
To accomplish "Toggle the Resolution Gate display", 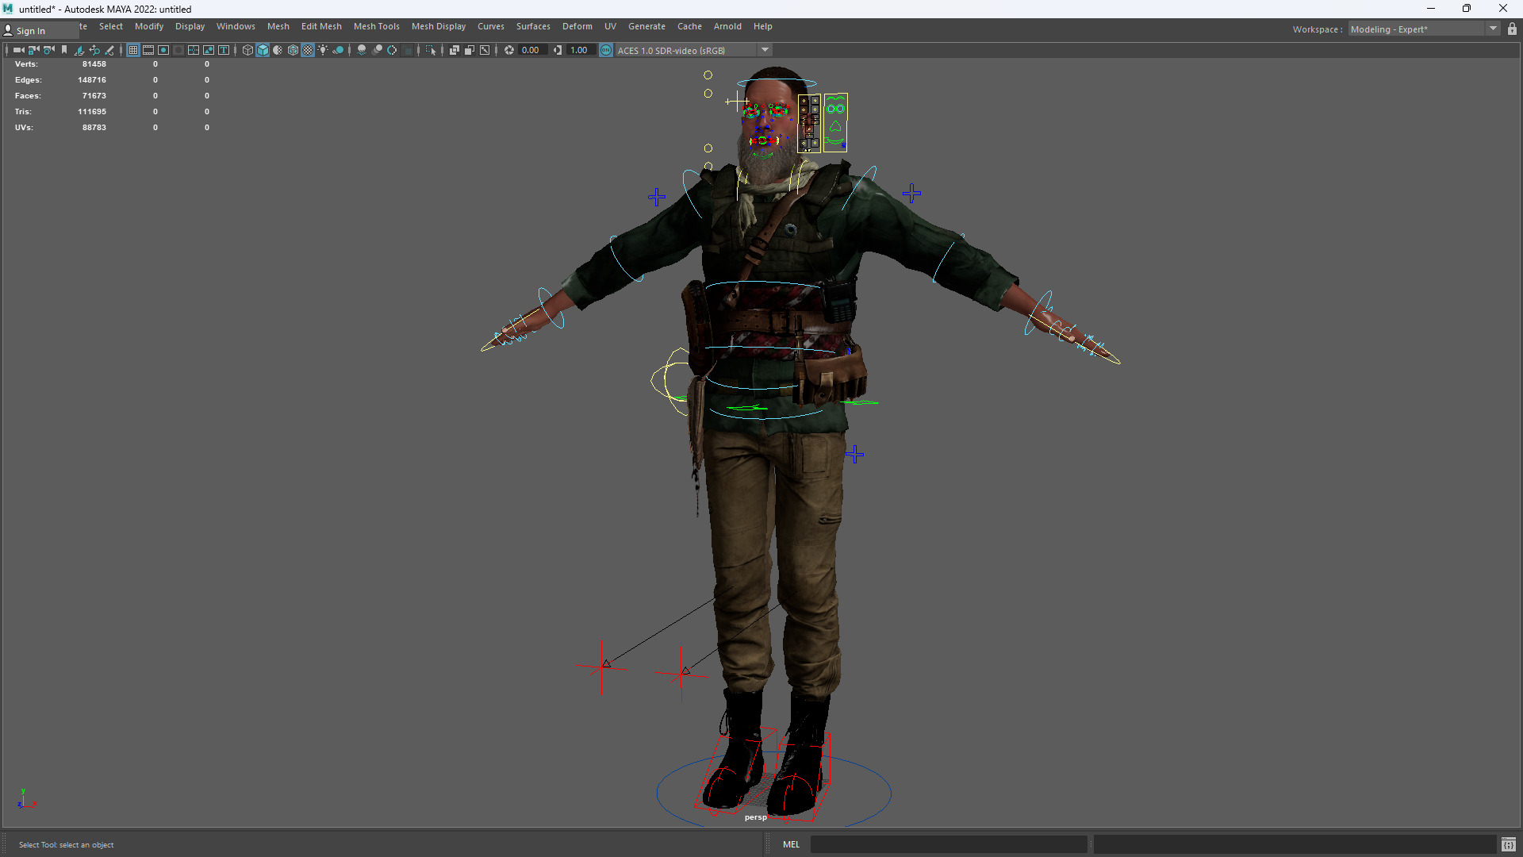I will point(163,50).
